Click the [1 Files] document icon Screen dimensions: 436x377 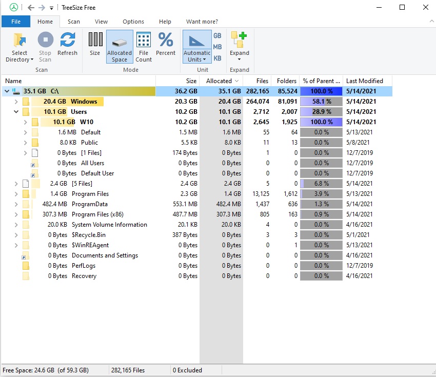35,153
